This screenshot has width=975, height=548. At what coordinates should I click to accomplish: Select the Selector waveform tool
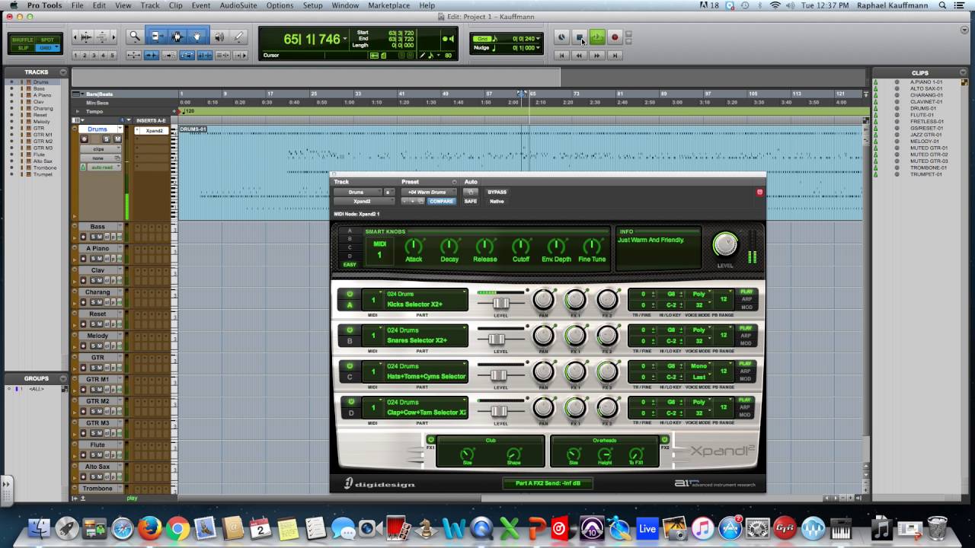pos(177,37)
